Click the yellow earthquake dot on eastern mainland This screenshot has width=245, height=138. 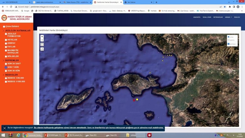coord(222,75)
